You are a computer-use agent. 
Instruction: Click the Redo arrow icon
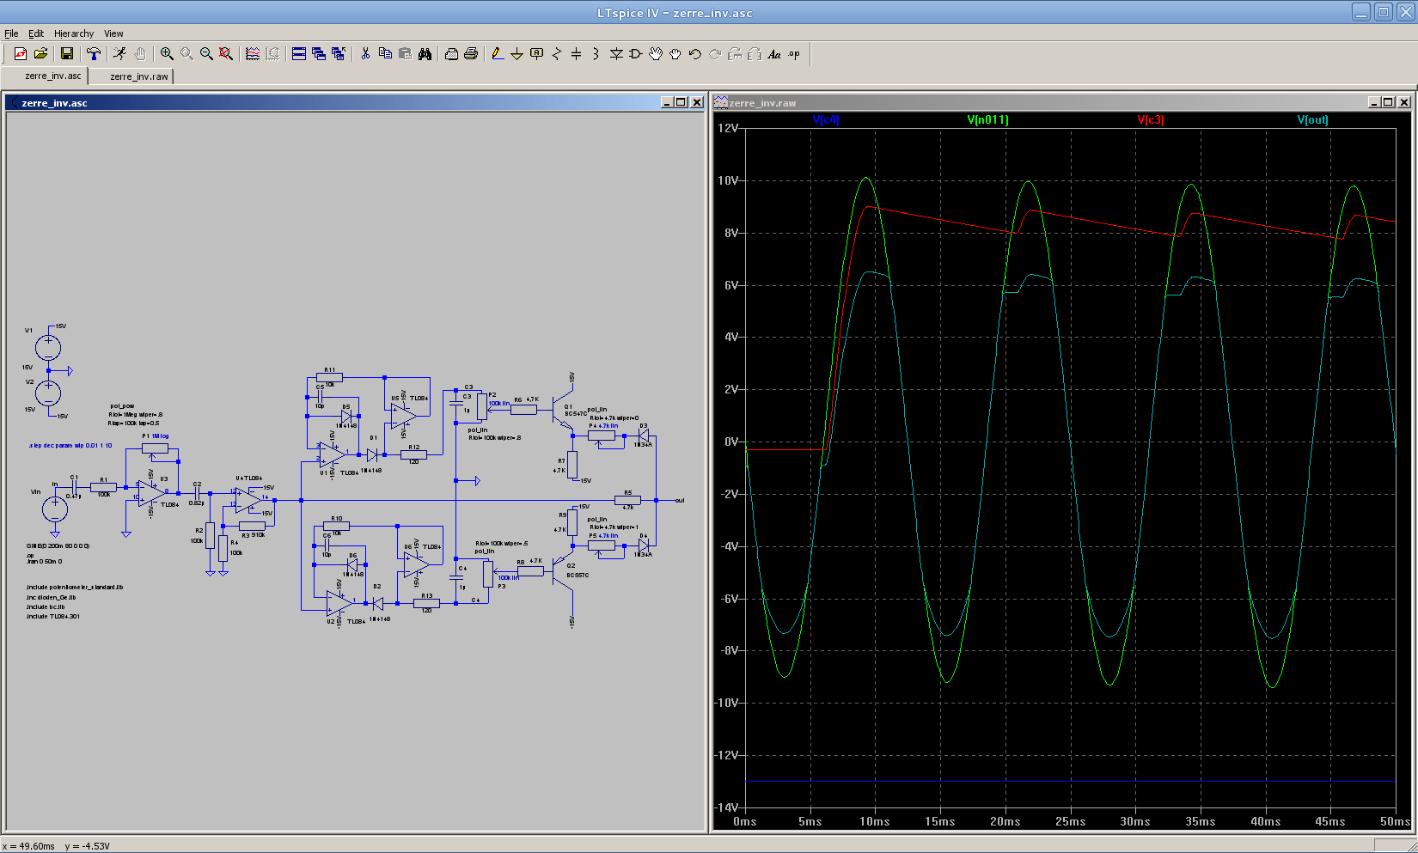coord(715,53)
